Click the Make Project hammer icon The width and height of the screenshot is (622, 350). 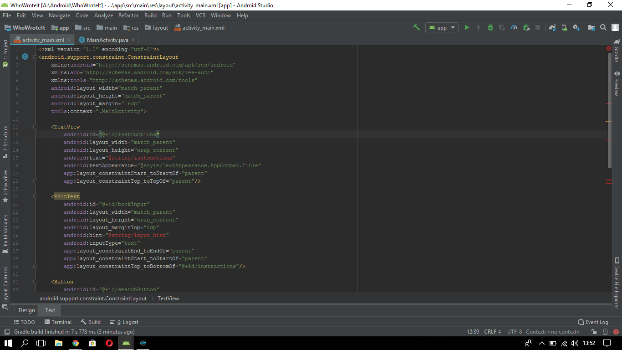coord(416,27)
